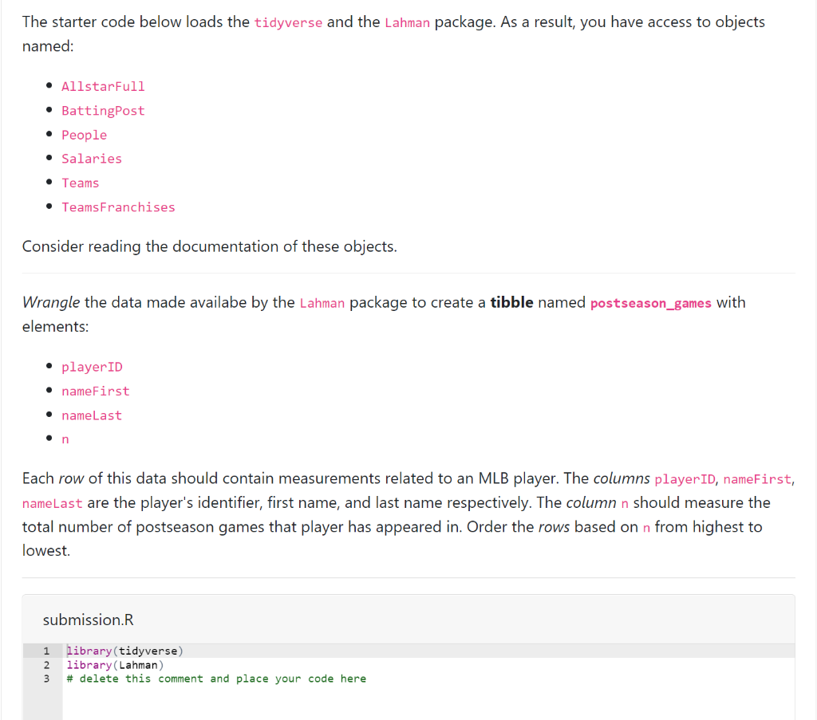Screen dimensions: 817x720
Task: Click the library(Lahman) code line
Action: point(114,665)
